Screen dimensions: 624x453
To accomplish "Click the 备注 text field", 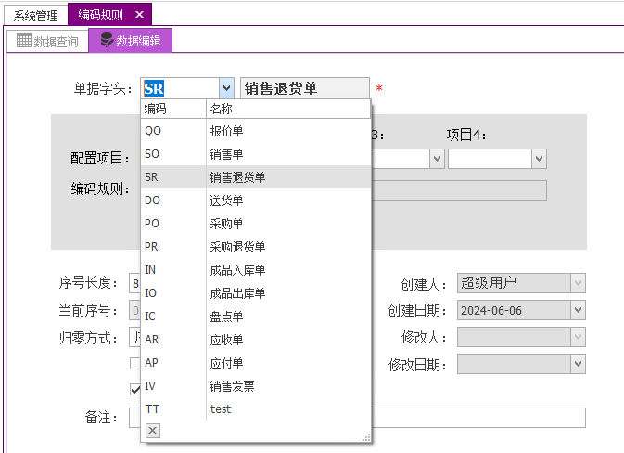I will [478, 418].
